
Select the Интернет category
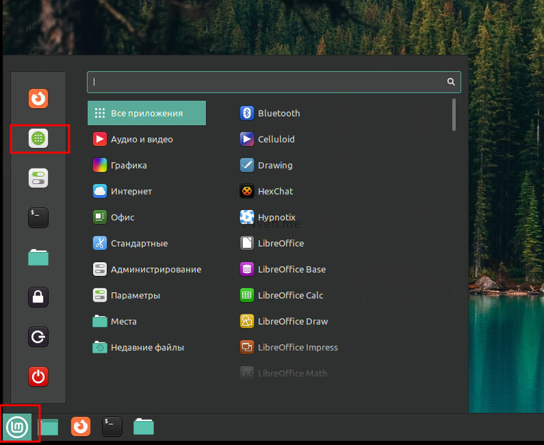tap(131, 191)
